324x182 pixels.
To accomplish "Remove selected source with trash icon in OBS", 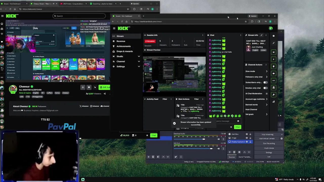I will click(234, 152).
